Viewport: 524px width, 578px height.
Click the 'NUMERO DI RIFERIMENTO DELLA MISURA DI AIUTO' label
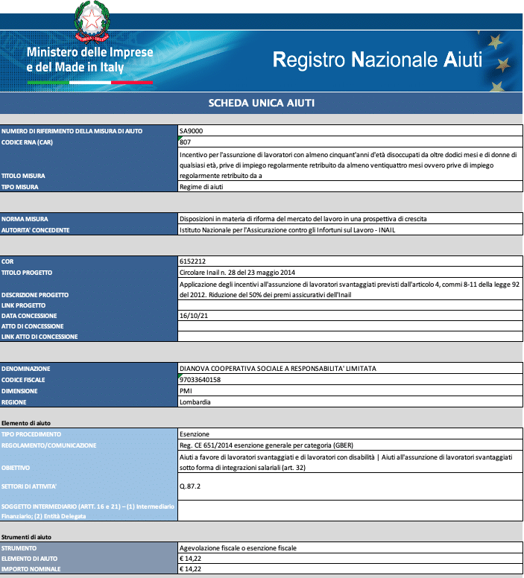point(72,131)
